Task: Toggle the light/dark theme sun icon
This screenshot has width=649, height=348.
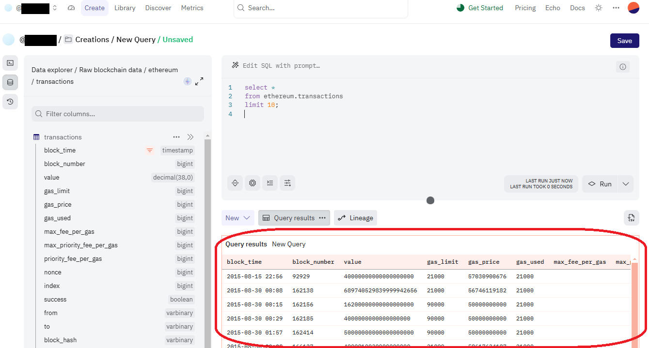Action: click(599, 8)
